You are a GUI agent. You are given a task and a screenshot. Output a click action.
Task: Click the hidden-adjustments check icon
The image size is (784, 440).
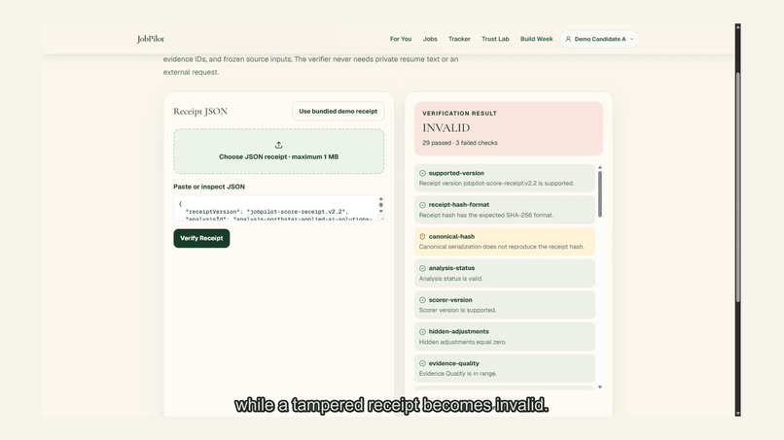[x=422, y=331]
